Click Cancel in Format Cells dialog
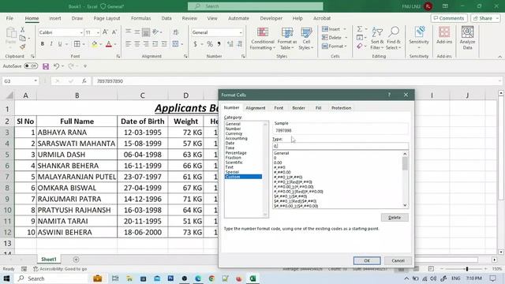505x284 pixels. coord(398,260)
